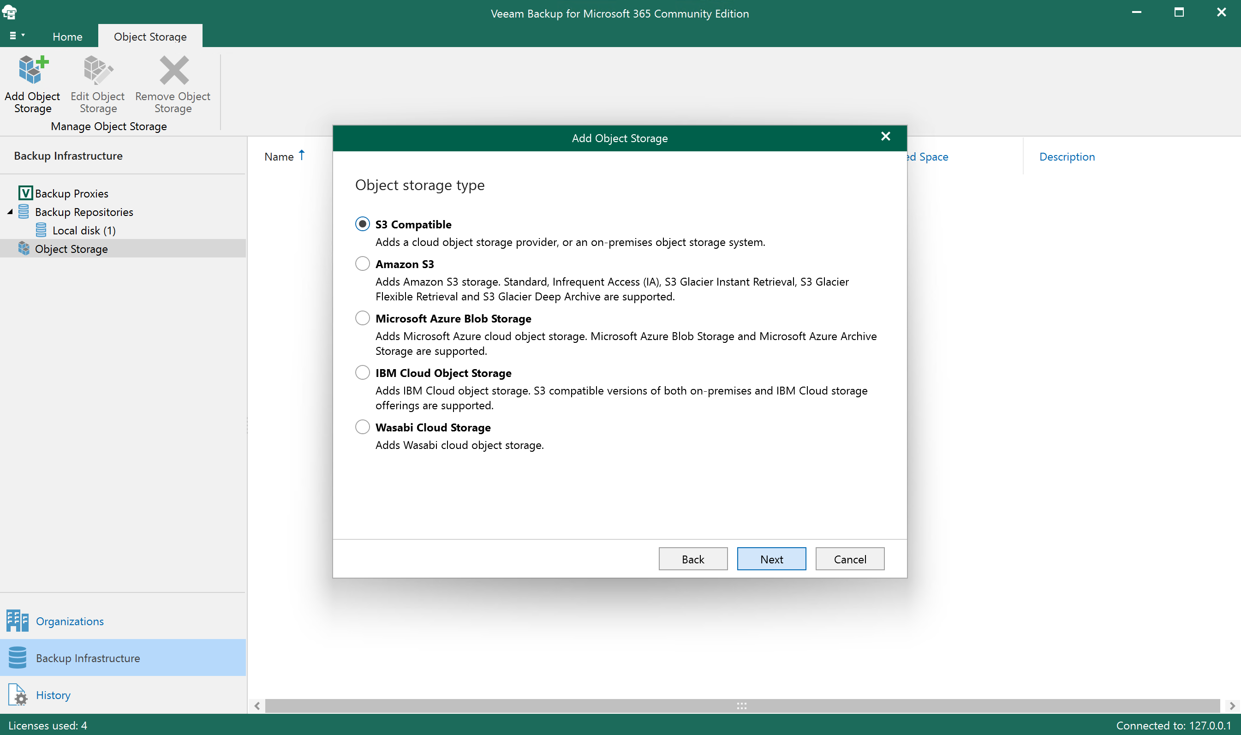Choose Amazon S3 storage type
The height and width of the screenshot is (735, 1241).
(363, 263)
